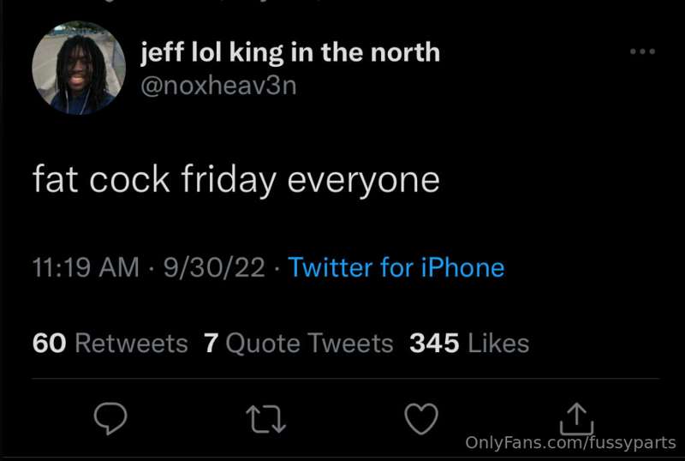Click the 9/30/22 date
Viewport: 685px width, 461px height.
tap(216, 267)
